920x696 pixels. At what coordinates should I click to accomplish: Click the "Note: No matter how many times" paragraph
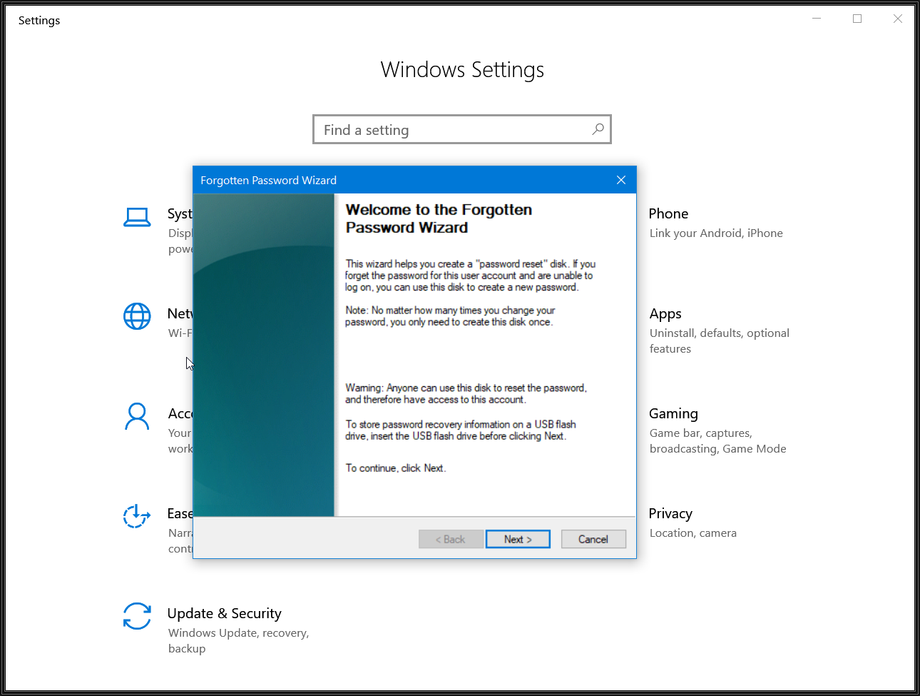pos(450,316)
